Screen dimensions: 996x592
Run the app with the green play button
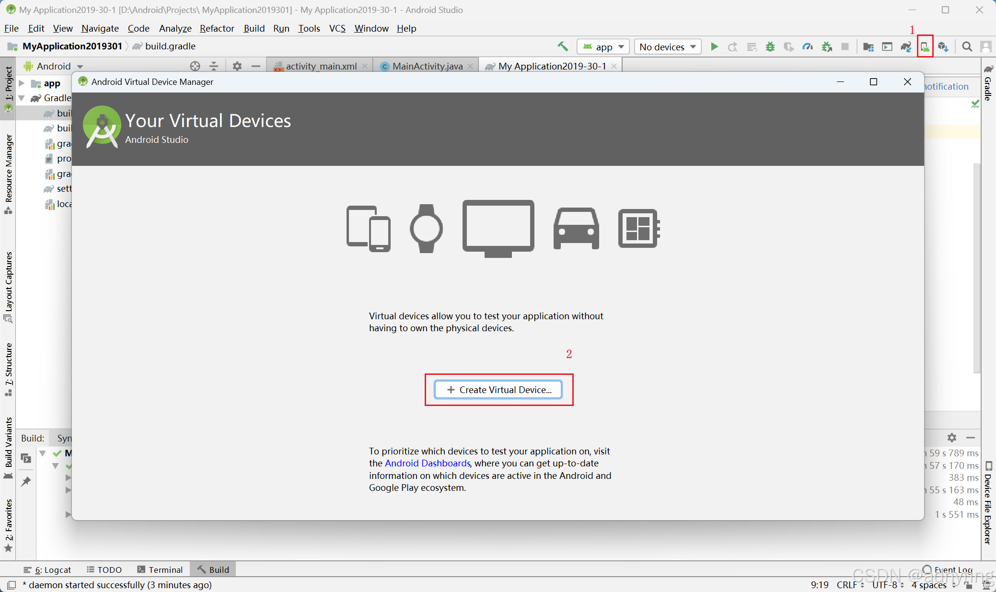[x=714, y=46]
